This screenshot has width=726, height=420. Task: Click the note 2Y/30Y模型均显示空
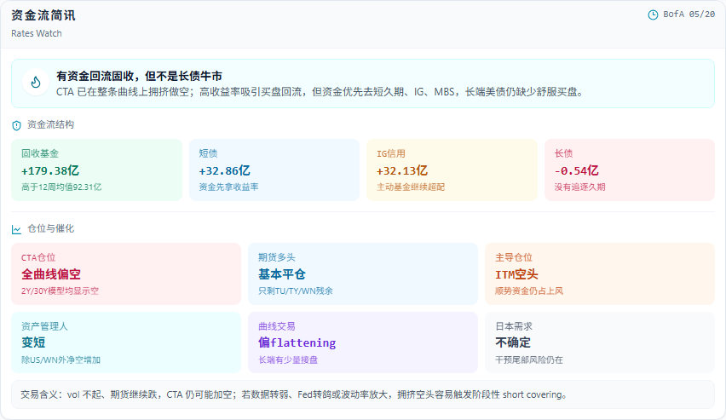click(60, 291)
